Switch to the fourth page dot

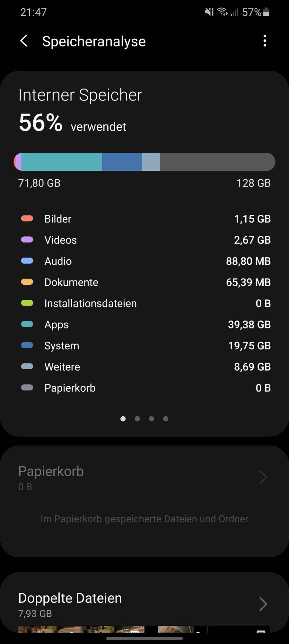[166, 419]
